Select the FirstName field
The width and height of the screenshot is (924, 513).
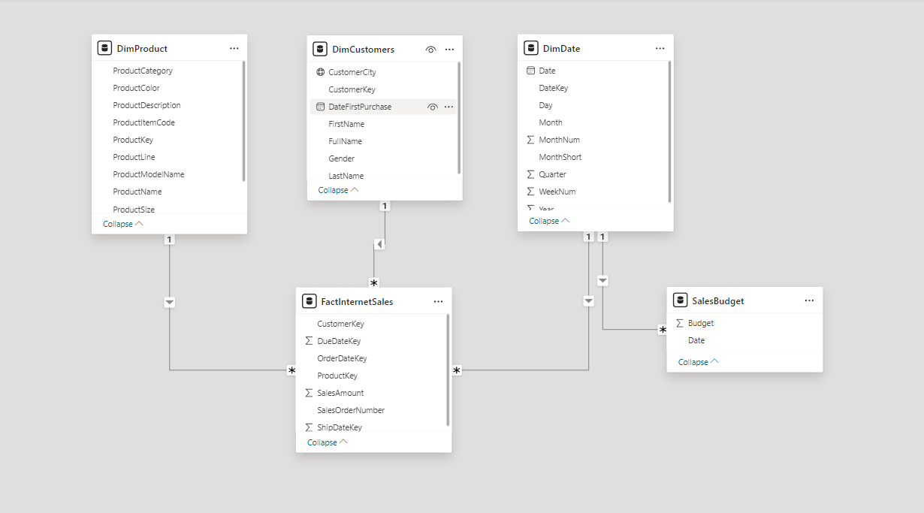(346, 124)
